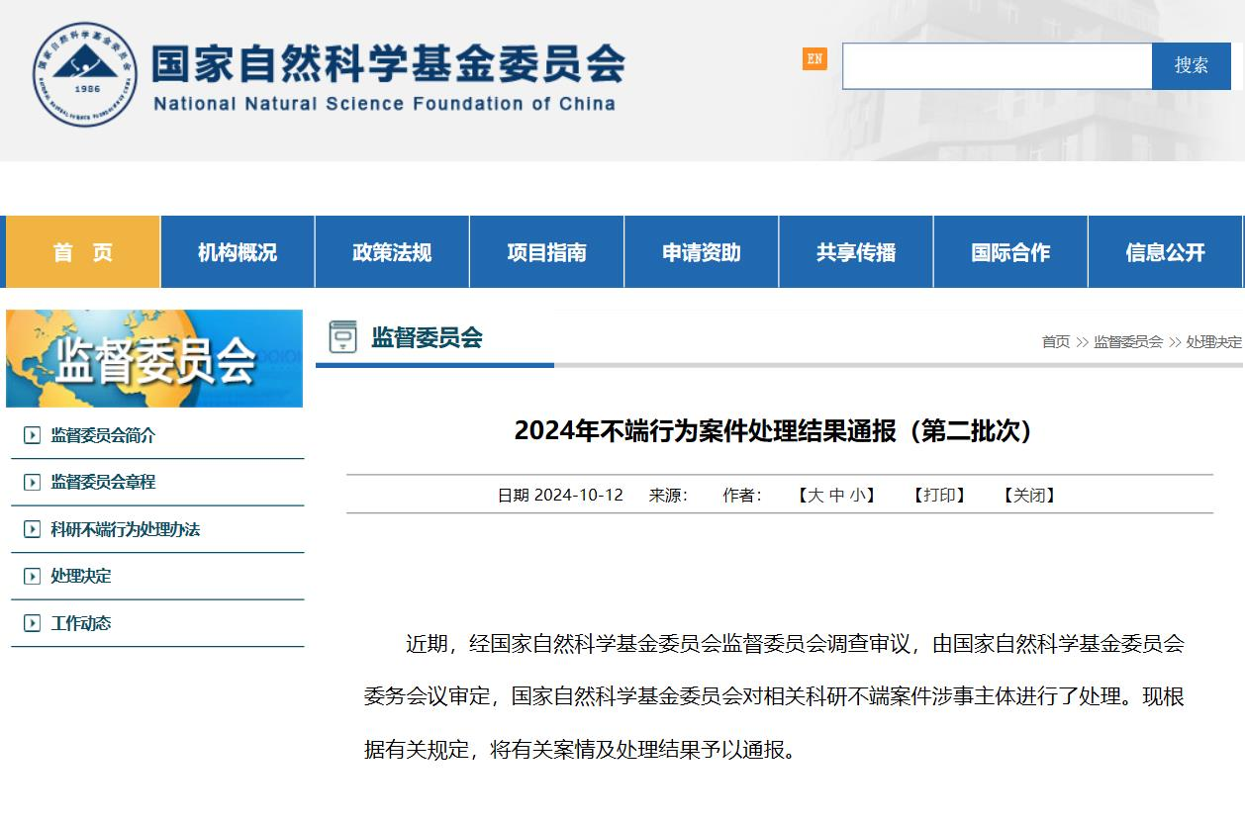Set font size to 中

(836, 495)
